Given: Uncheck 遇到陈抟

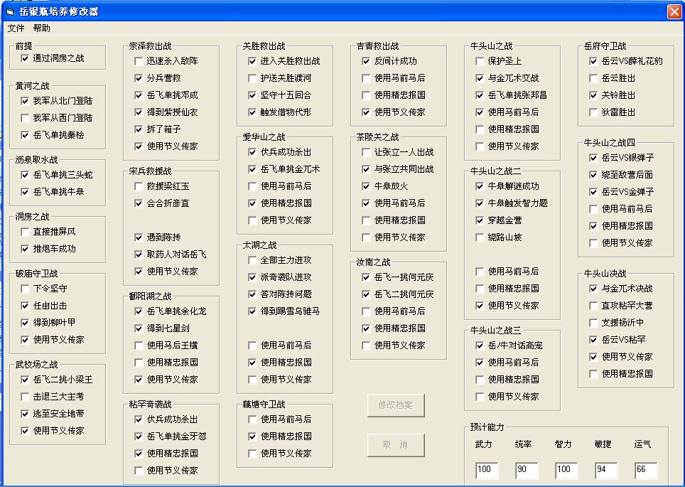Looking at the screenshot, I should [139, 237].
